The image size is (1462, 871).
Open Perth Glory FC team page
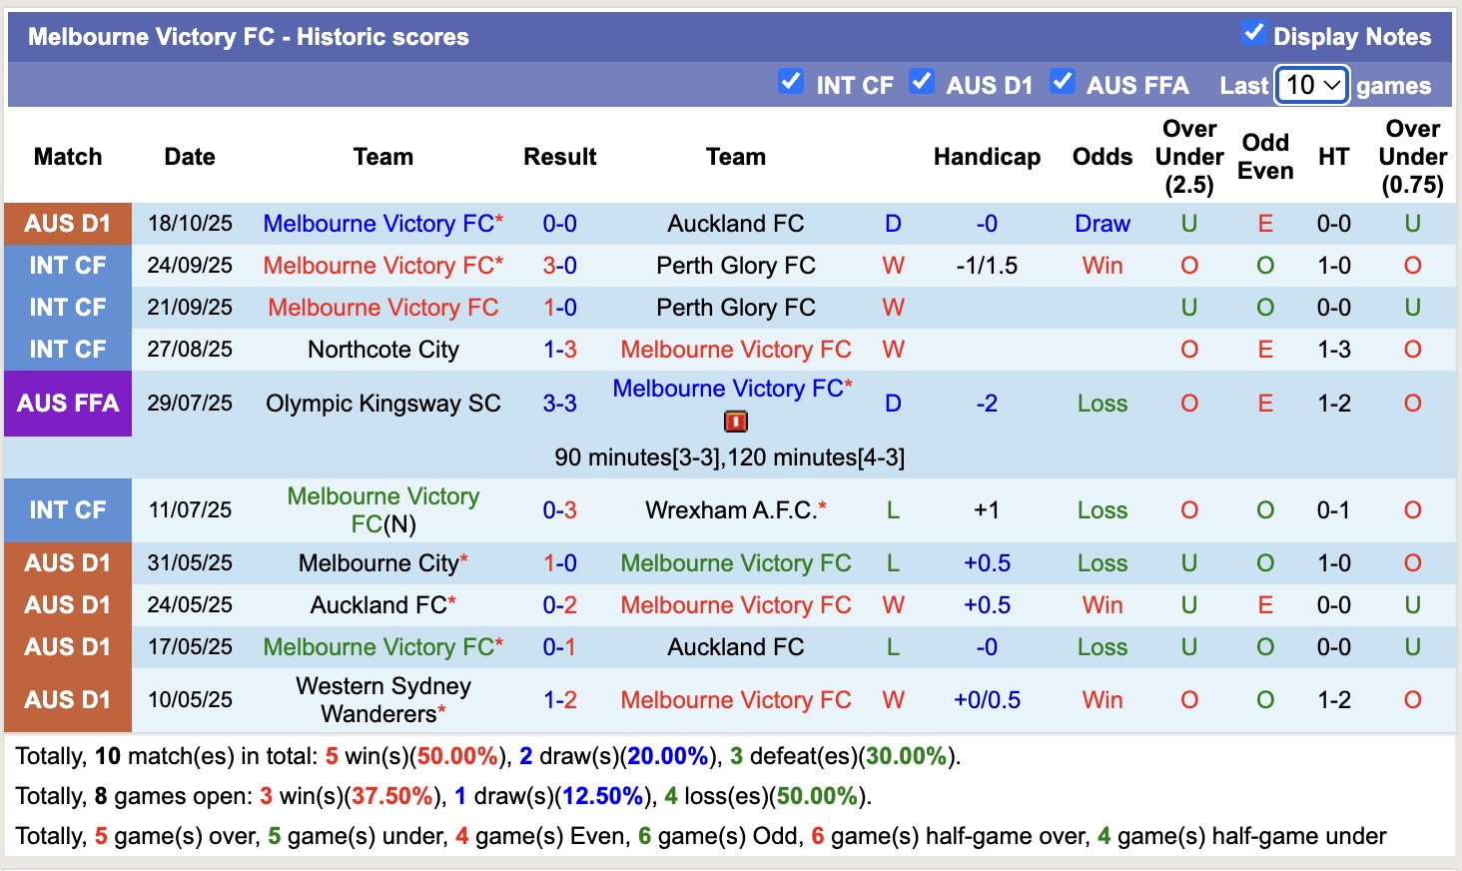[735, 265]
